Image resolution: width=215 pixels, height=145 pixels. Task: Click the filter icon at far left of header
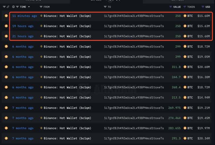[x=4, y=7]
